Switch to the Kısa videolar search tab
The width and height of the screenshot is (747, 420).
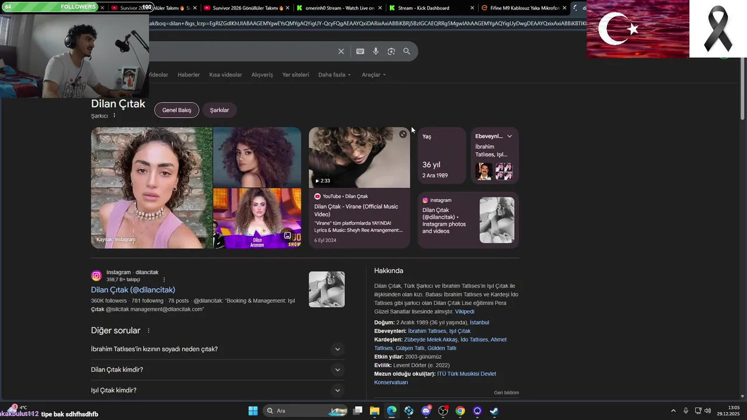pos(225,75)
